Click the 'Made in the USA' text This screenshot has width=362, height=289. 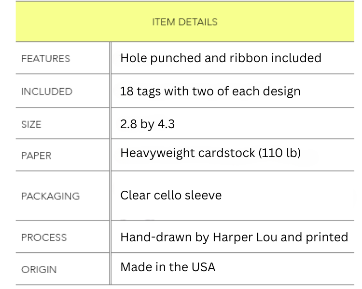coord(167,267)
